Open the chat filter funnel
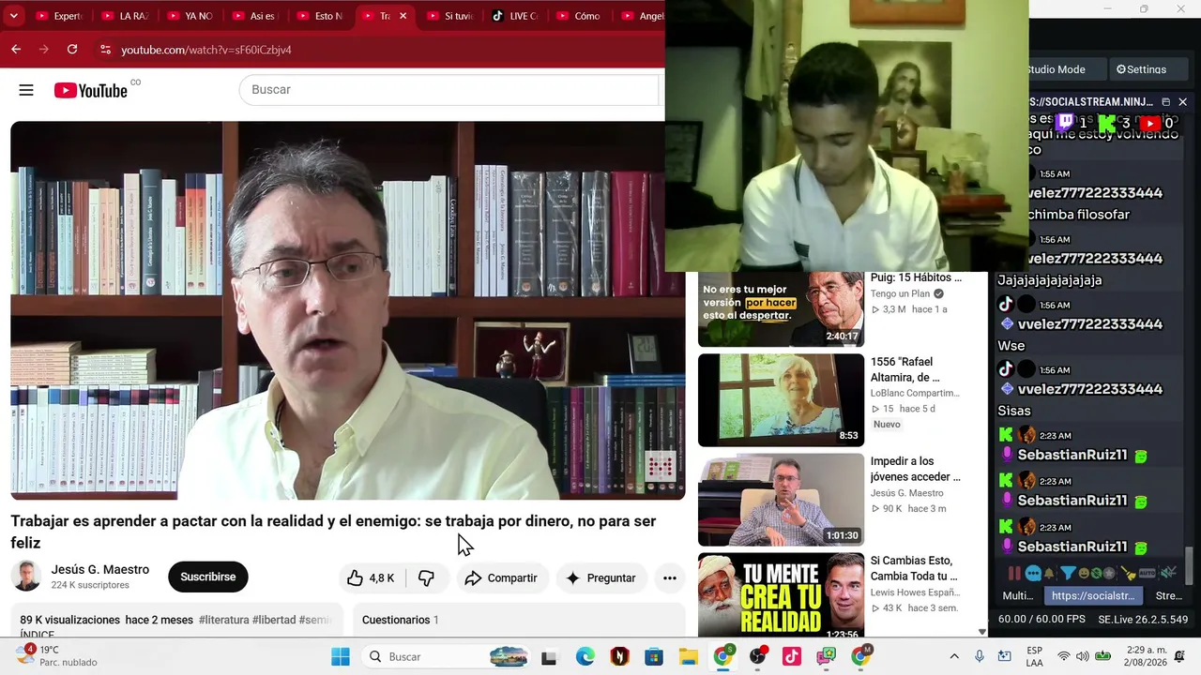The width and height of the screenshot is (1201, 675). (1068, 573)
